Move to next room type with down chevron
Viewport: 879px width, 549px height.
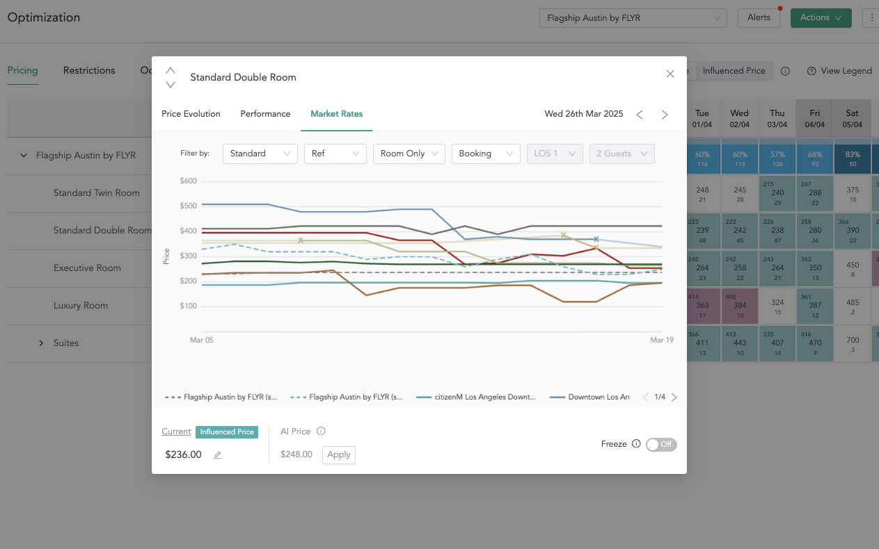click(171, 85)
